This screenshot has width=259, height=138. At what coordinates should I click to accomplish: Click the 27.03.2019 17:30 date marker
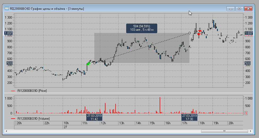189,117
